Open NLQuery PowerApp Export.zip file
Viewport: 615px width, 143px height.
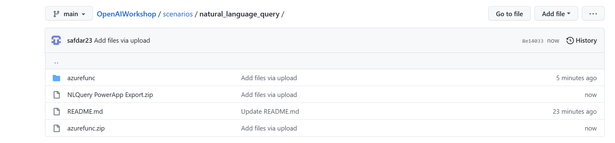point(110,95)
